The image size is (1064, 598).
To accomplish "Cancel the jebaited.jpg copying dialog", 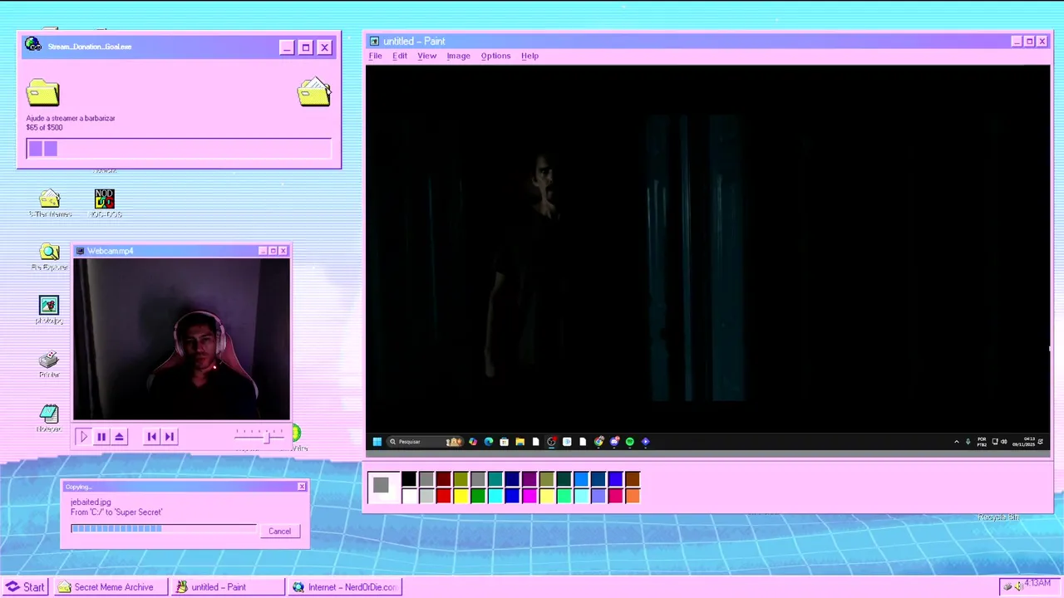I will click(279, 531).
